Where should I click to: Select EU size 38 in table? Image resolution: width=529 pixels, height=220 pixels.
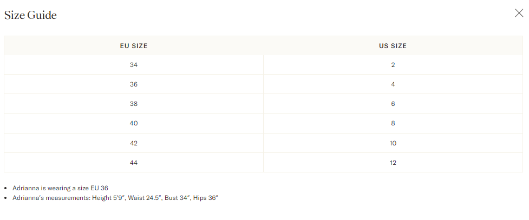(134, 104)
